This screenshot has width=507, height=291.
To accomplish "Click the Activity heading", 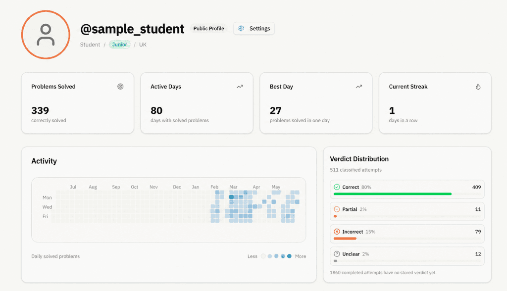I will (x=44, y=161).
